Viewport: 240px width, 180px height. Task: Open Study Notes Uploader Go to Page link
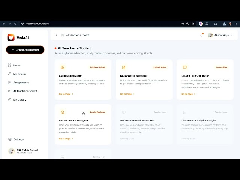(127, 94)
